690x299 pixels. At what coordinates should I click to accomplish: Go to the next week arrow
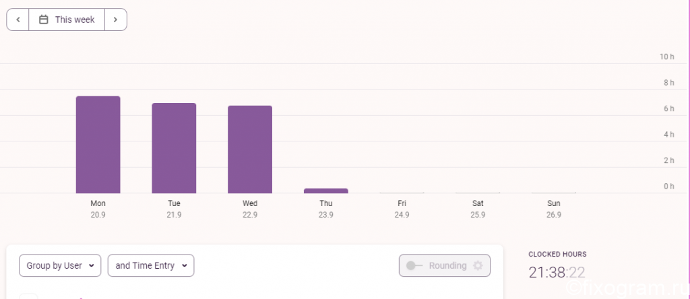(116, 20)
